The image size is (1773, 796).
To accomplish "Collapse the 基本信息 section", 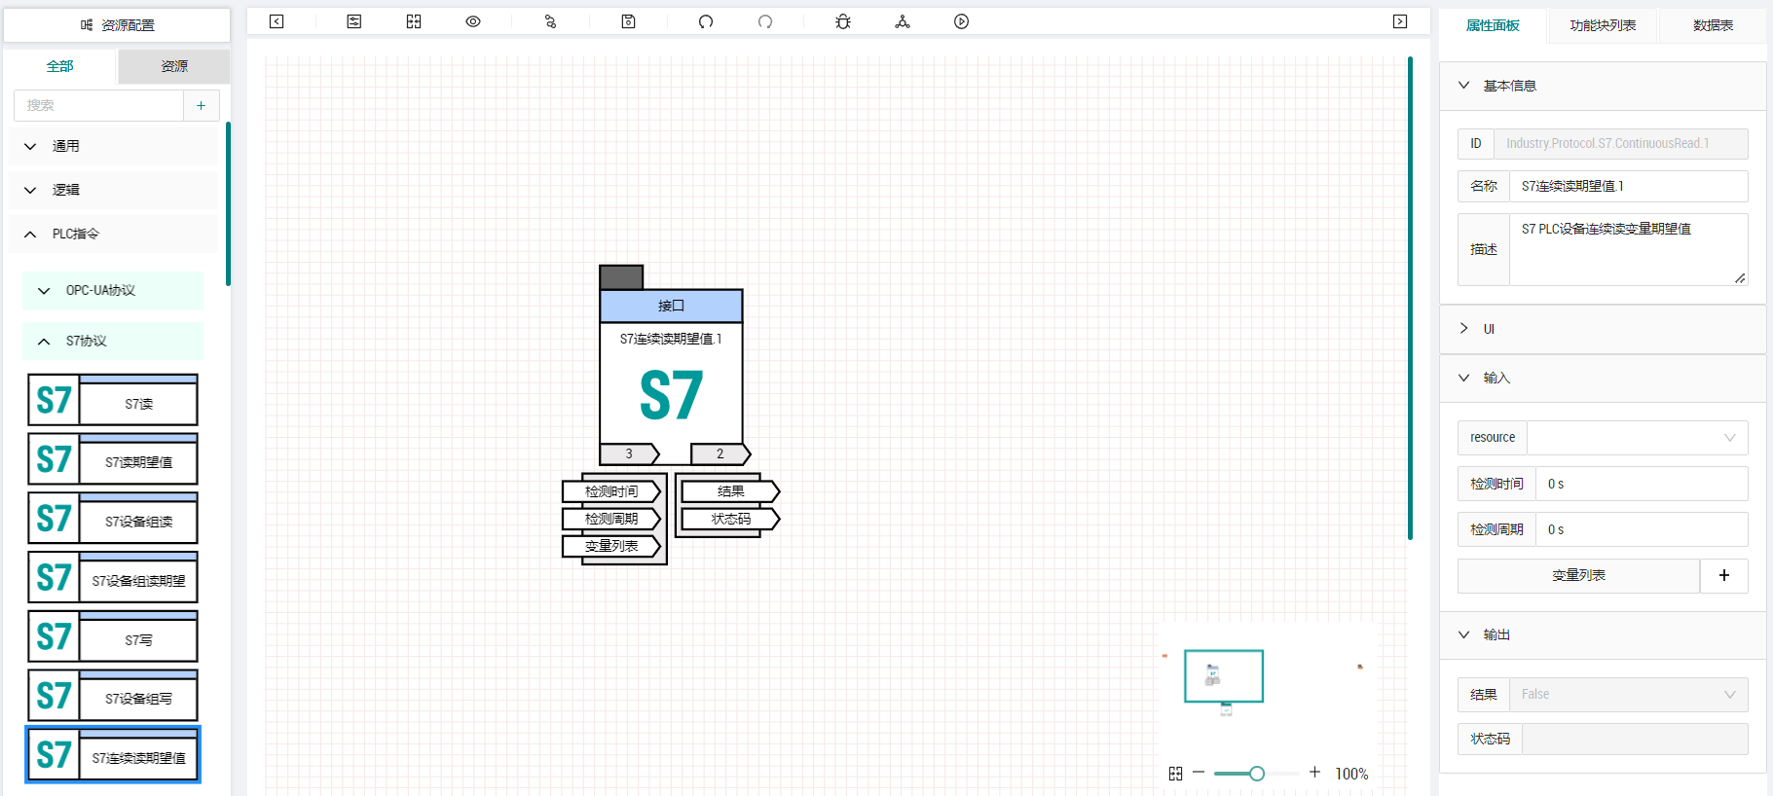I will (1603, 86).
